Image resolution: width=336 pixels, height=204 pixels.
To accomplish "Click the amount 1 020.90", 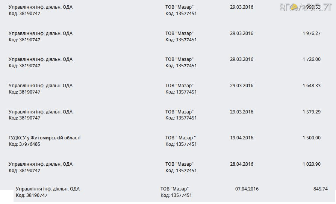I will 311,164.
